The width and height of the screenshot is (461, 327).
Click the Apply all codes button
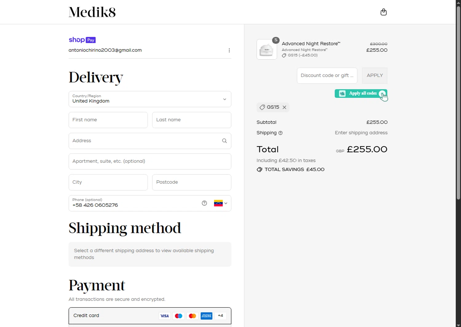click(x=361, y=94)
